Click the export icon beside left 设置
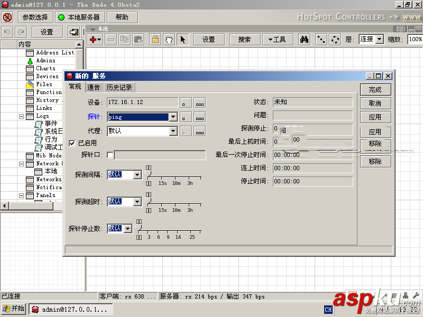The width and height of the screenshot is (423, 317). pos(73,32)
